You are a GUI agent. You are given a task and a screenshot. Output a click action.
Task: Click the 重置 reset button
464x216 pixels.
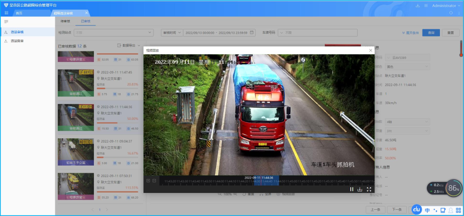[450, 33]
